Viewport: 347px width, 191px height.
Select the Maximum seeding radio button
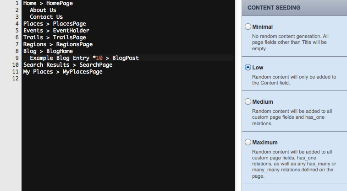coord(248,143)
